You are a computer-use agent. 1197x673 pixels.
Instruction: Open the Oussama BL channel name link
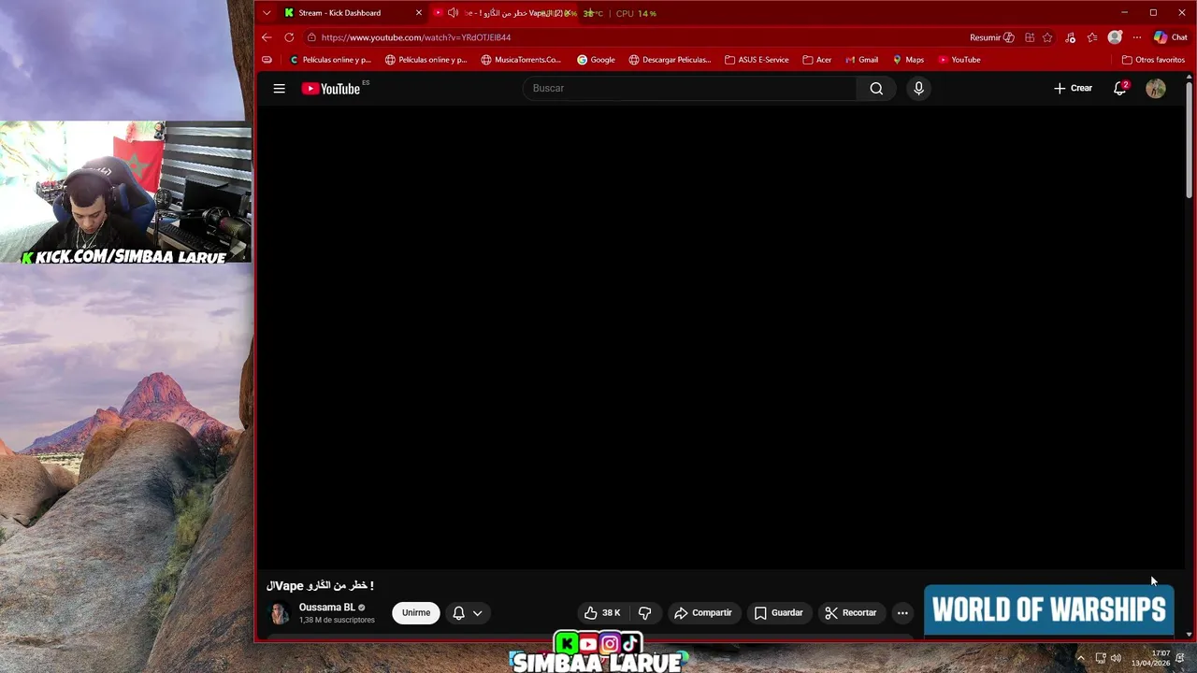tap(326, 608)
